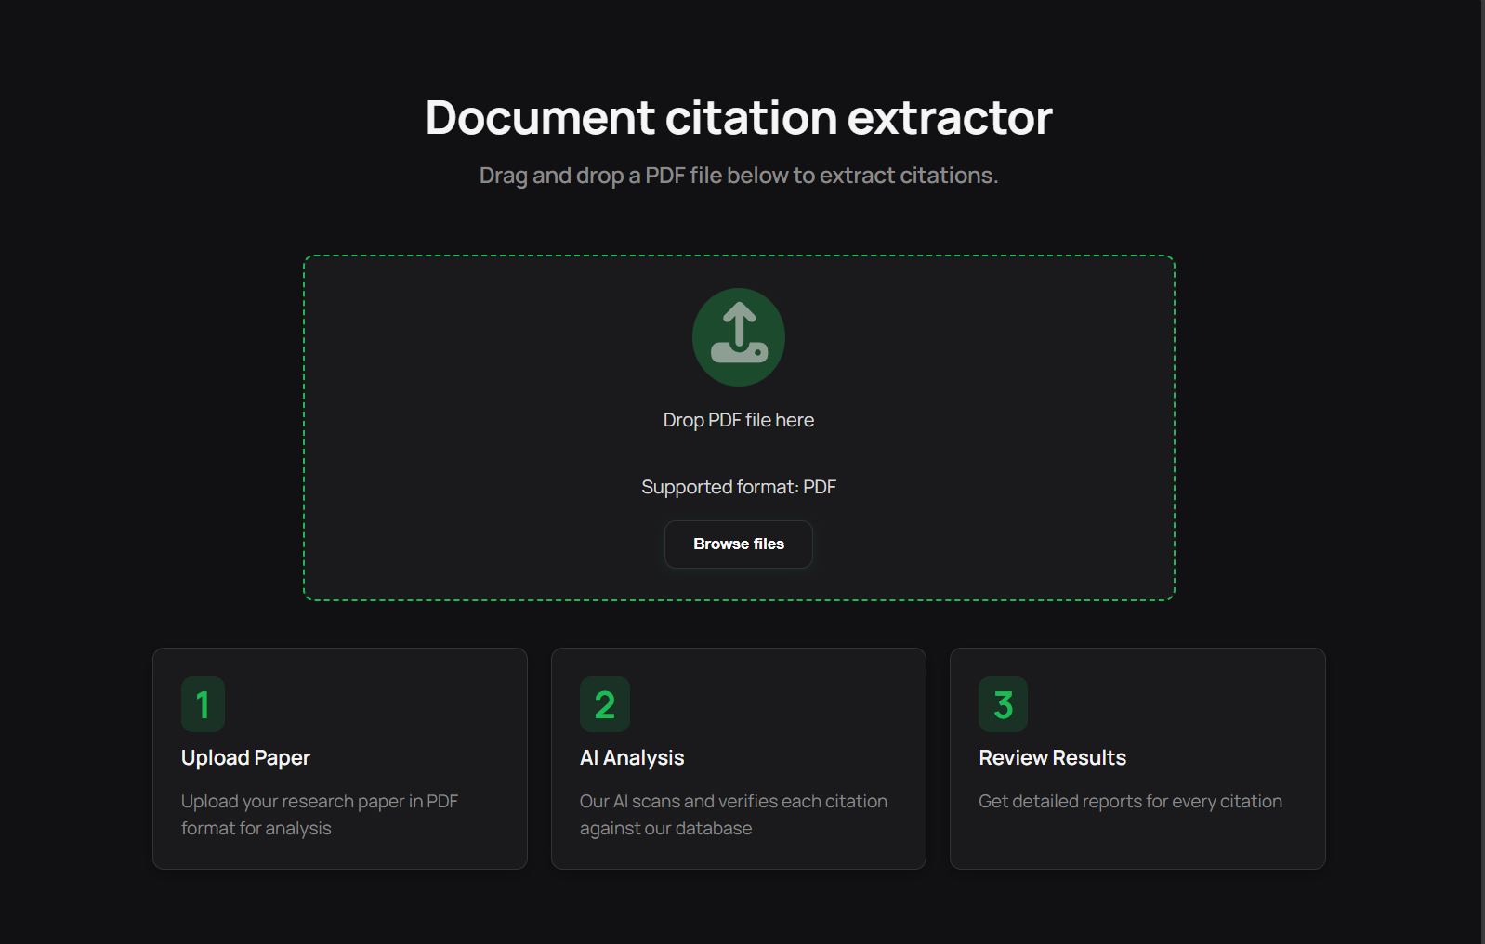
Task: Click the number 1 step badge
Action: tap(203, 704)
